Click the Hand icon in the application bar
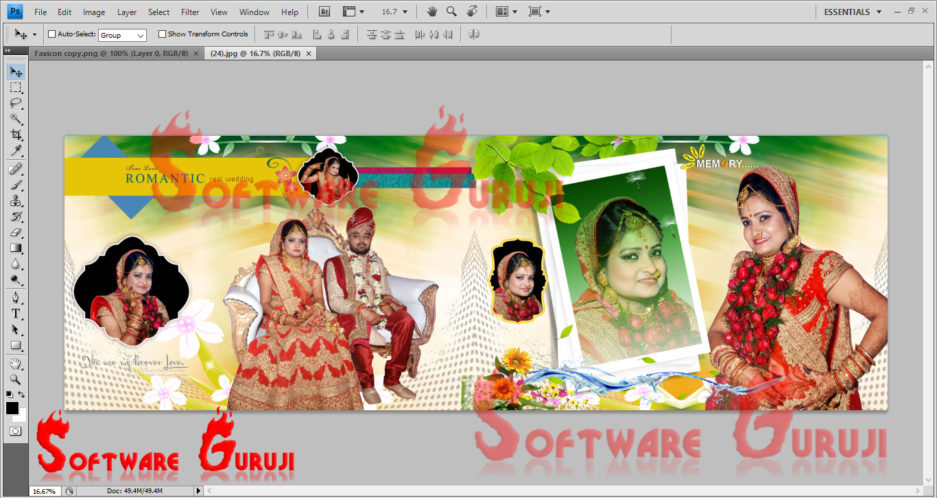This screenshot has width=937, height=498. 431,12
